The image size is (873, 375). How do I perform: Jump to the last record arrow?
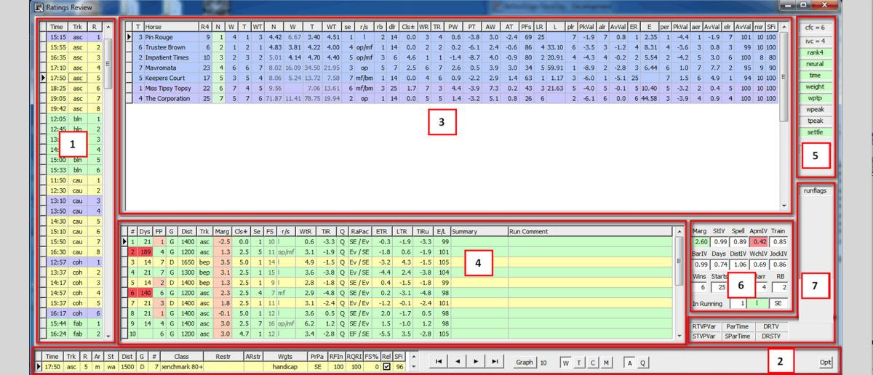pyautogui.click(x=495, y=361)
